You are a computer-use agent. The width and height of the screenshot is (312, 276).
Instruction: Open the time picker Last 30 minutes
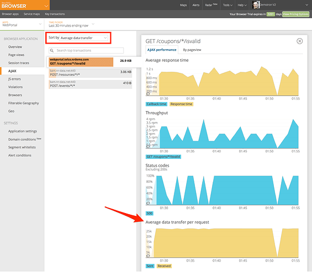click(x=71, y=24)
